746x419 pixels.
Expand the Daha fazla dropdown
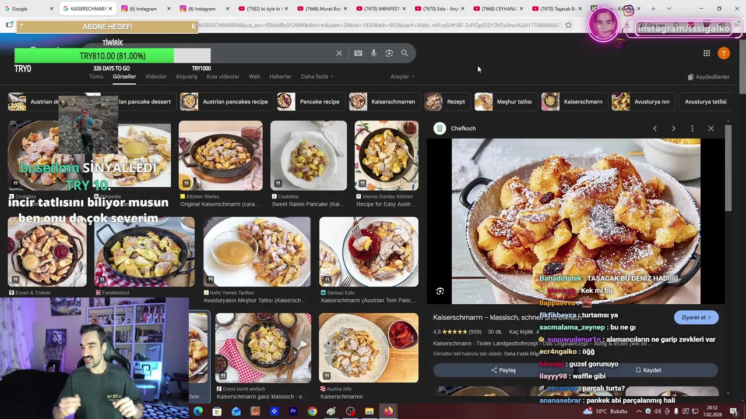click(x=317, y=76)
